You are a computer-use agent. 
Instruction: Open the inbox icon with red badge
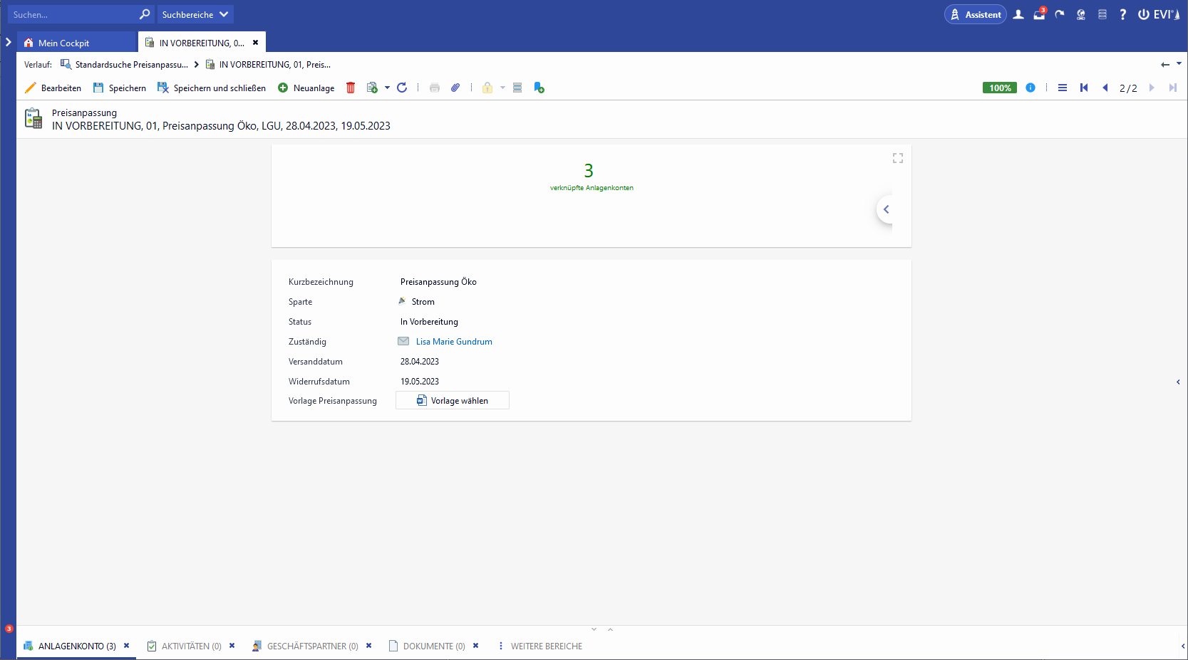click(1039, 14)
